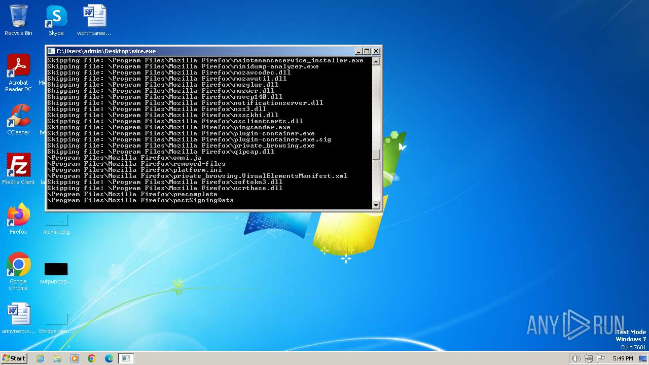This screenshot has width=649, height=365.
Task: Click the line ending platform.ini
Action: tap(134, 170)
